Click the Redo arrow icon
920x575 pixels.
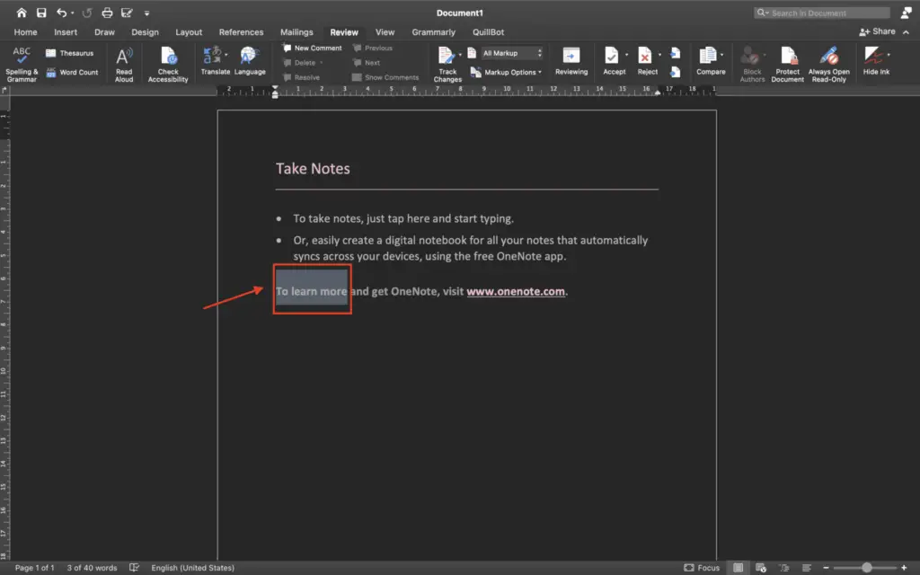pos(87,13)
